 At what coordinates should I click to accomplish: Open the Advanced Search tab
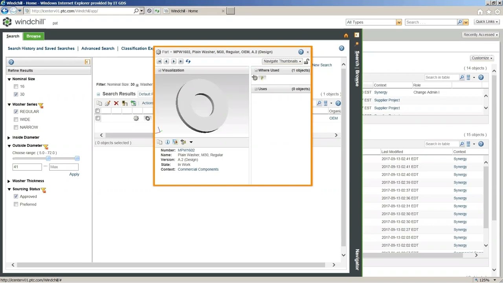point(98,49)
